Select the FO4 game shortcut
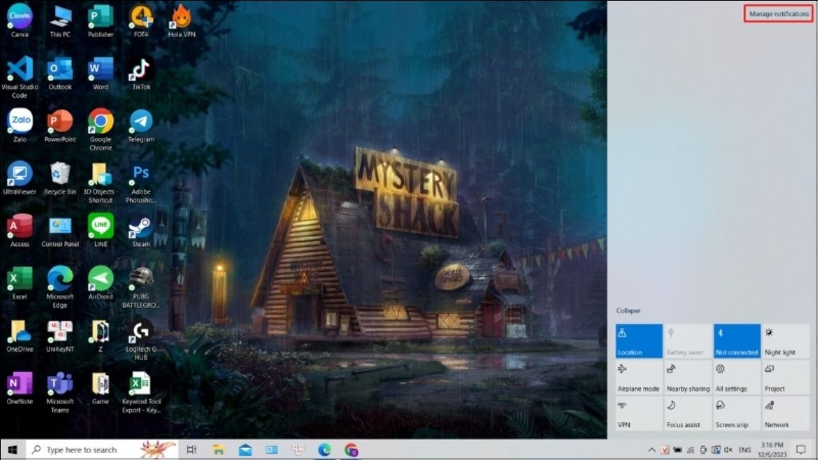818x460 pixels. coord(141,20)
